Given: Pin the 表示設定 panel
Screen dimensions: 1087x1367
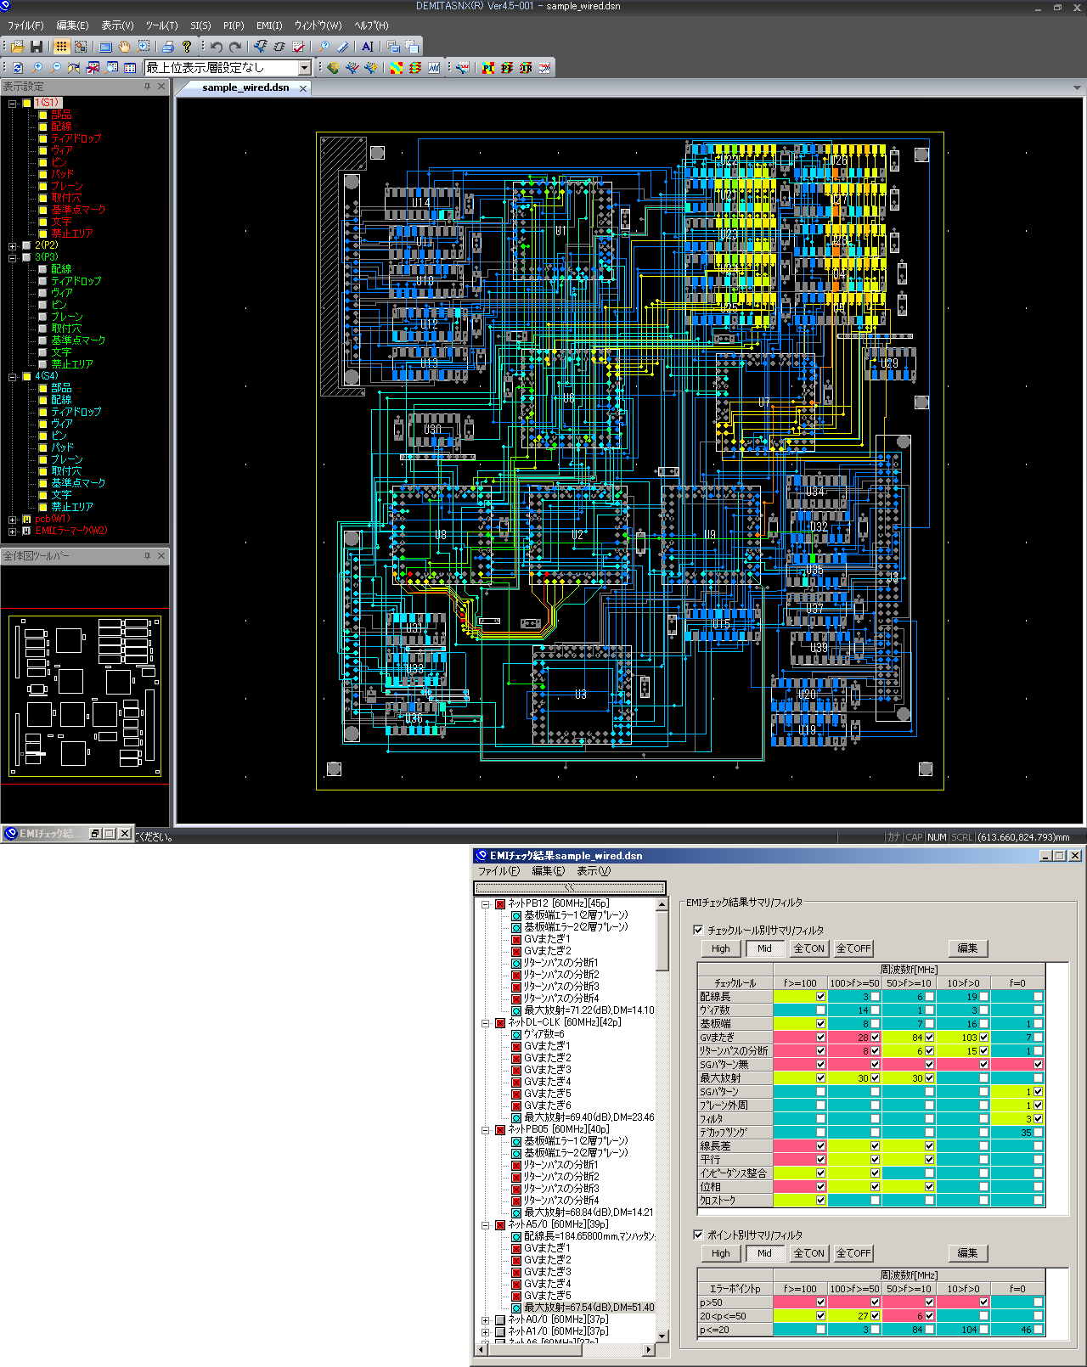Looking at the screenshot, I should click(x=148, y=87).
